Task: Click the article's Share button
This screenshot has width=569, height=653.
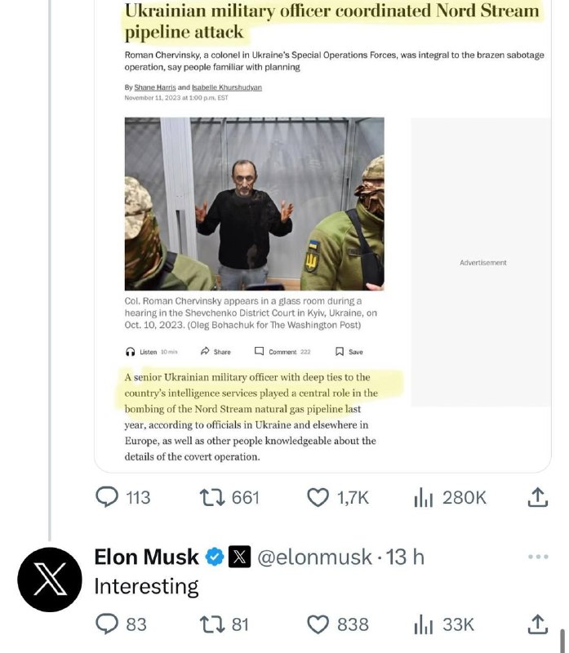Action: pyautogui.click(x=216, y=352)
